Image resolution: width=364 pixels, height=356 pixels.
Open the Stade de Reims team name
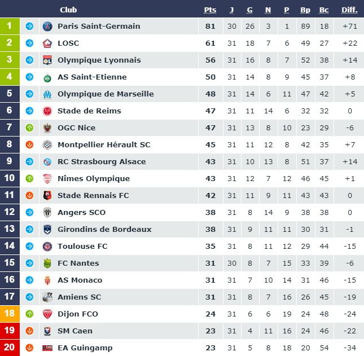click(x=89, y=111)
